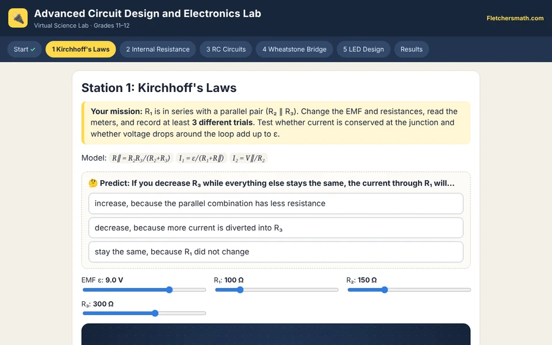Choose the 'increase, because the parallel combination' answer
Screen dimensions: 552x345
(275, 204)
